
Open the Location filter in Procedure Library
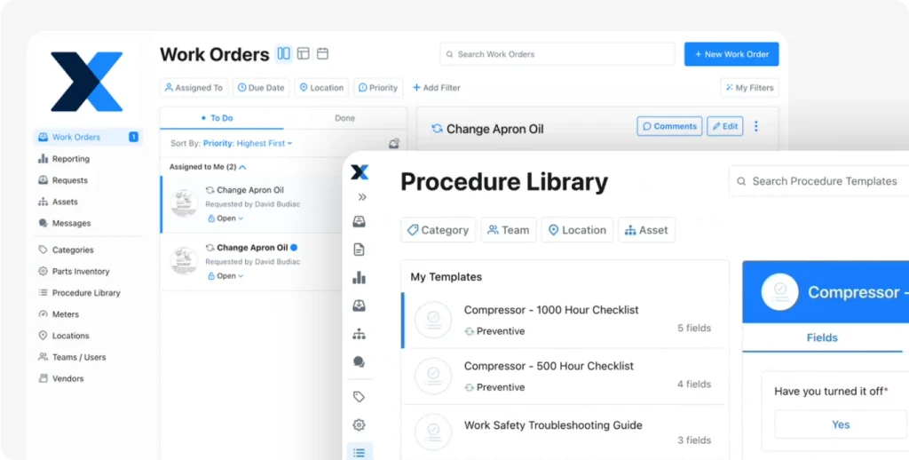coord(577,230)
